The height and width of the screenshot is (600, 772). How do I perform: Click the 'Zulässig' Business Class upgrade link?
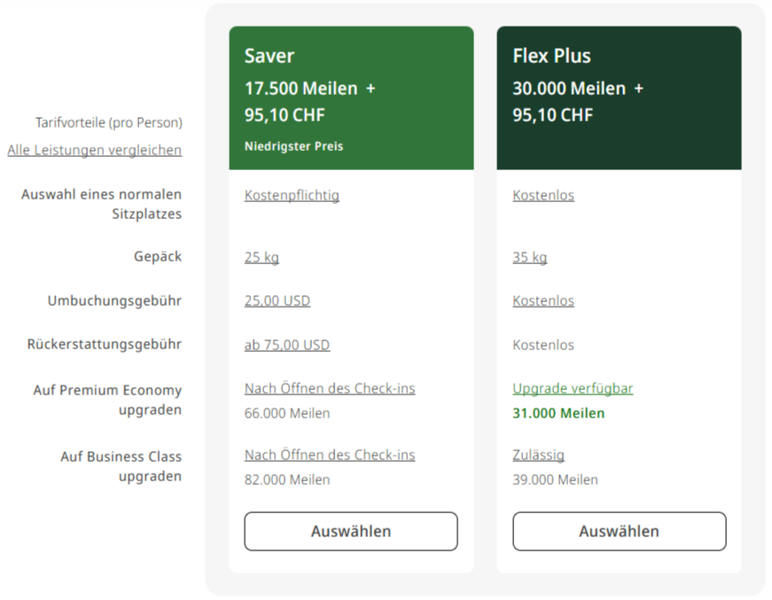click(538, 455)
